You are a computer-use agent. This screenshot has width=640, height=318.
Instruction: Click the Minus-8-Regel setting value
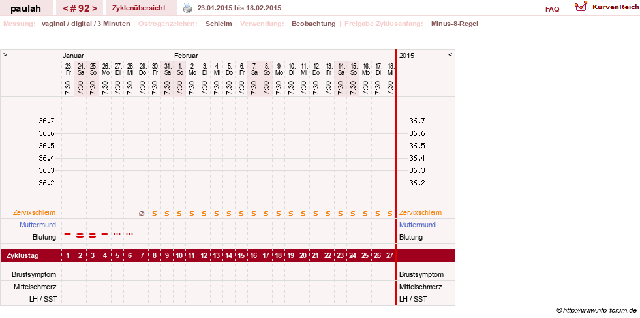(454, 24)
